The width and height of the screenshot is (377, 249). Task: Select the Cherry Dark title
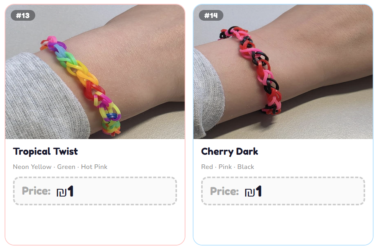point(229,151)
